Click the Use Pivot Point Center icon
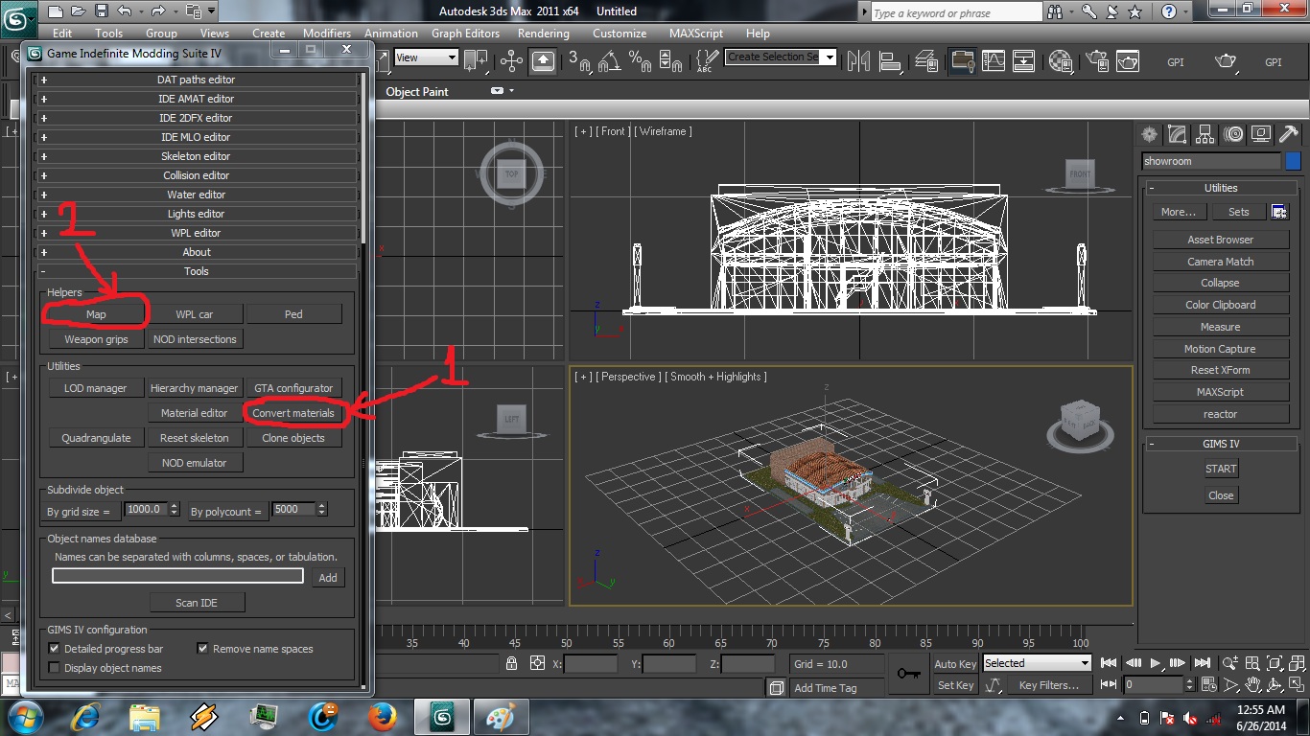 pos(476,61)
